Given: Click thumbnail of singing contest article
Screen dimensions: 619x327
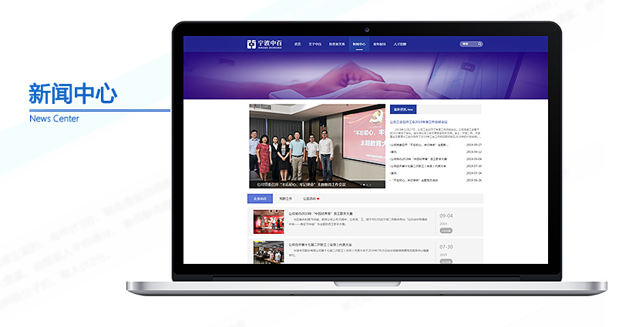Looking at the screenshot, I should (x=268, y=222).
